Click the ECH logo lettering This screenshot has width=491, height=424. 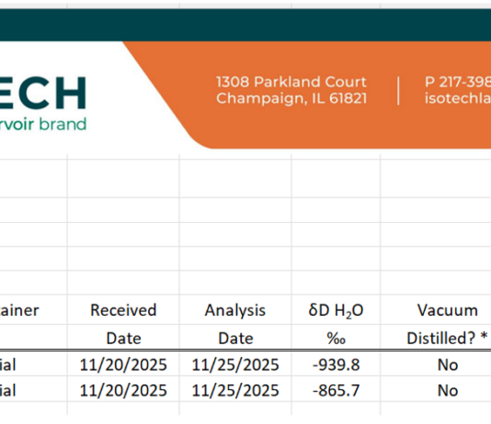coord(43,93)
